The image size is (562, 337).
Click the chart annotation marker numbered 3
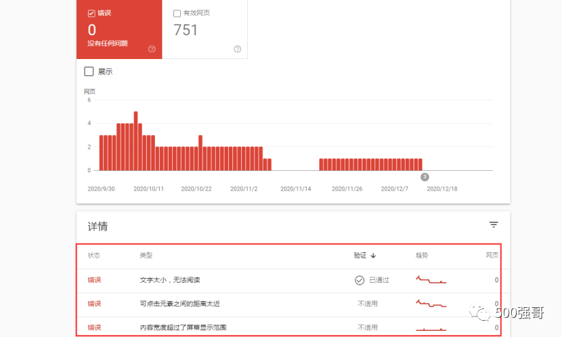[x=425, y=177]
